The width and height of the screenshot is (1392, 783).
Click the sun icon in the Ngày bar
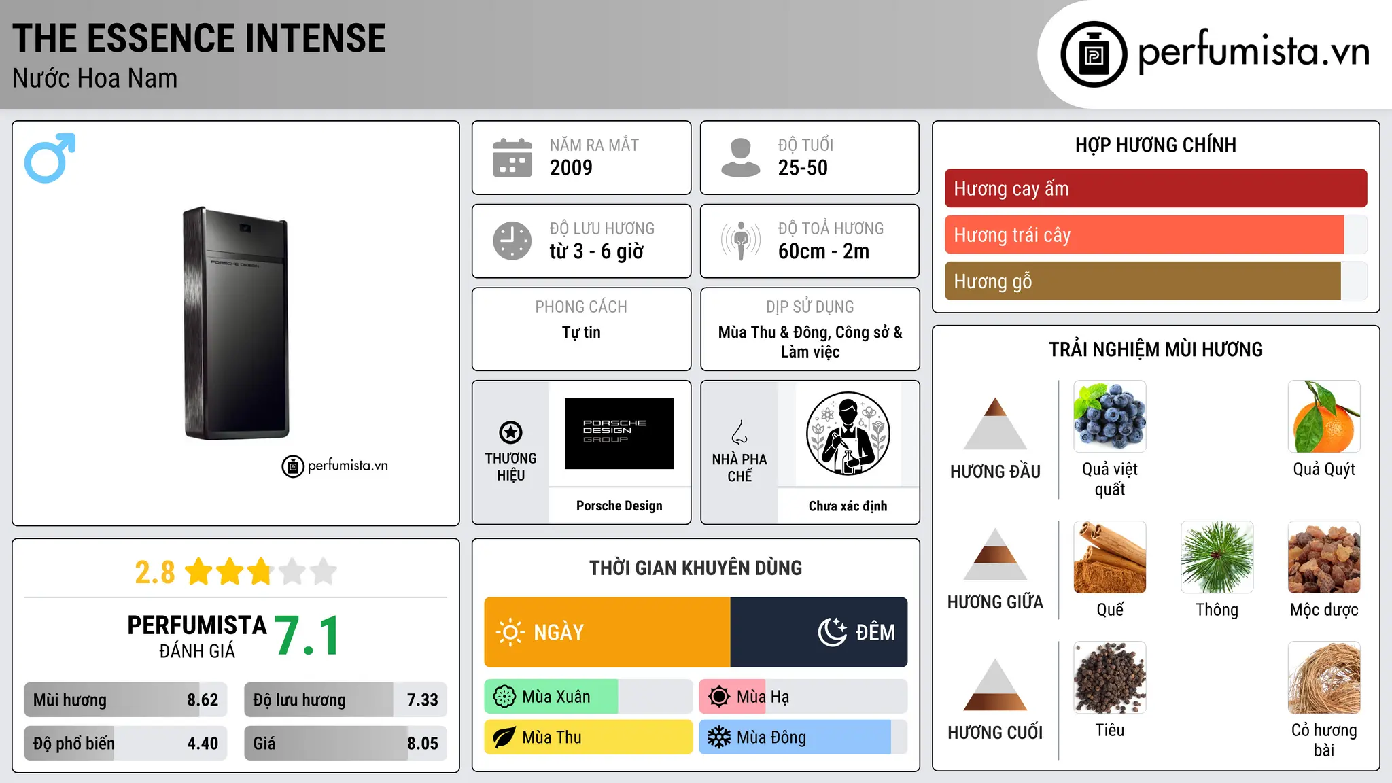click(510, 632)
